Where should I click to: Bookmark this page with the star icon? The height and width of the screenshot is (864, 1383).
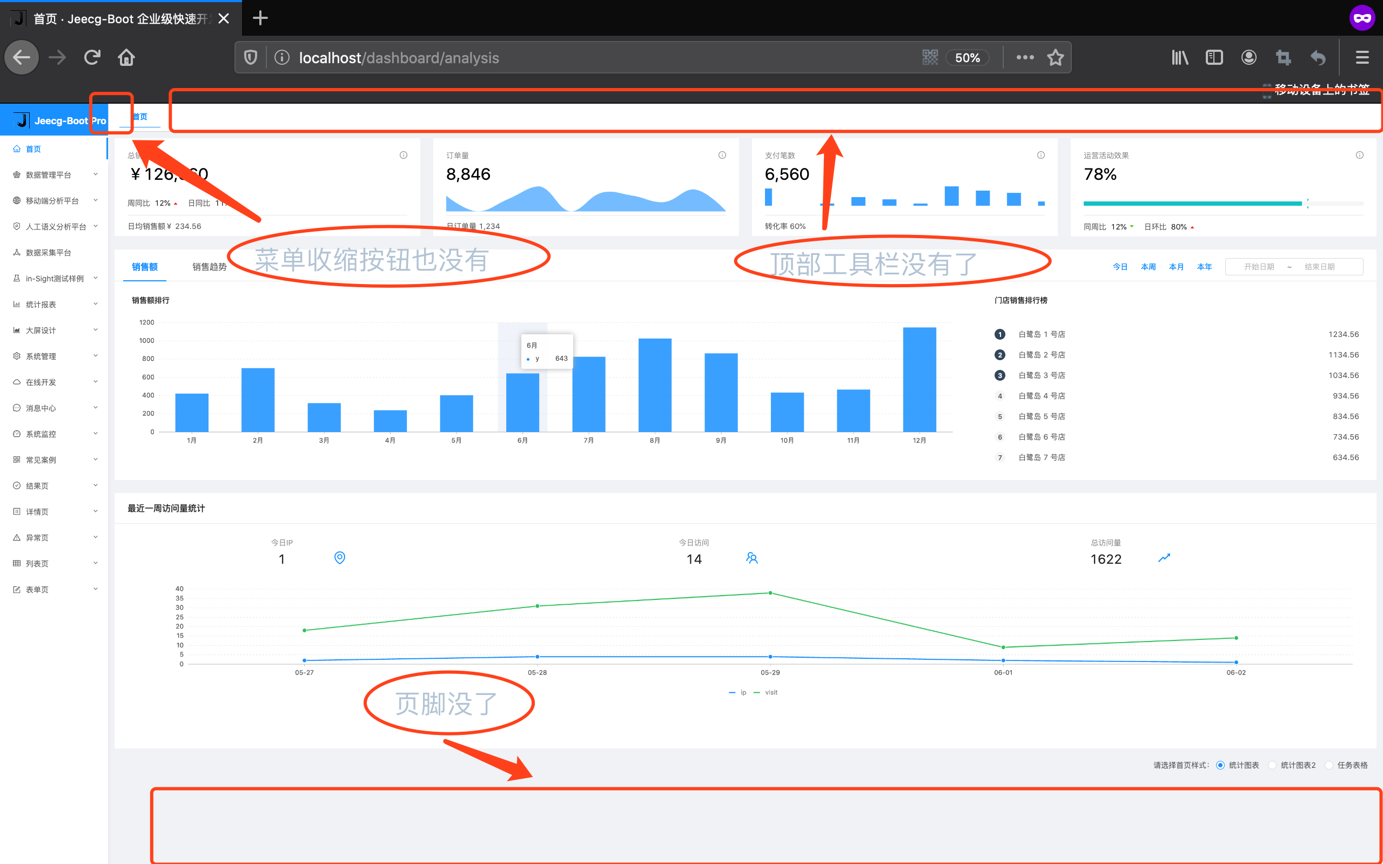point(1055,57)
